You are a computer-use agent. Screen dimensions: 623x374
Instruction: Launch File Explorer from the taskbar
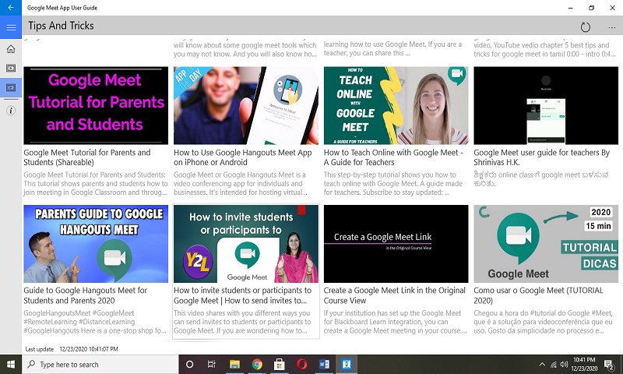234,364
